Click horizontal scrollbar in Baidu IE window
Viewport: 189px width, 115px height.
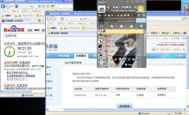(x=18, y=91)
